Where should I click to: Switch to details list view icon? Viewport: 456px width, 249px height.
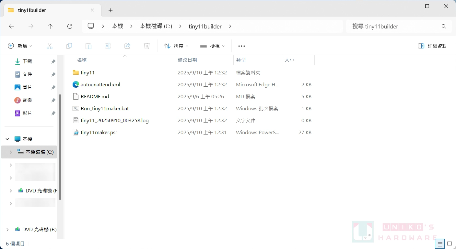[440, 244]
